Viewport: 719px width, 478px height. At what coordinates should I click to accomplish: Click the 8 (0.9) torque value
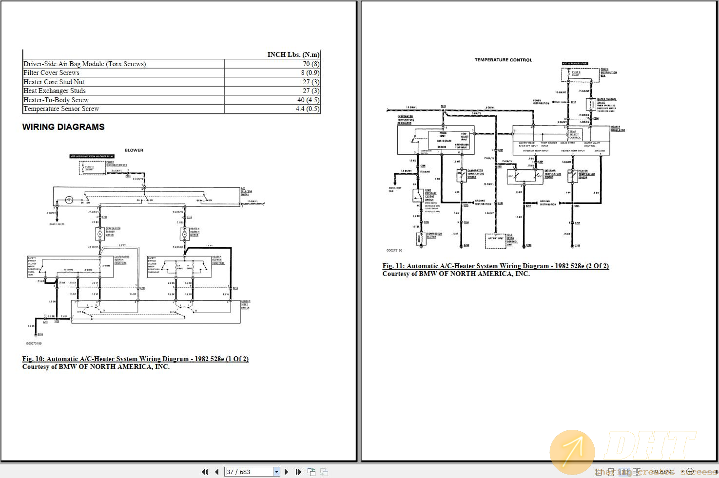tap(310, 73)
